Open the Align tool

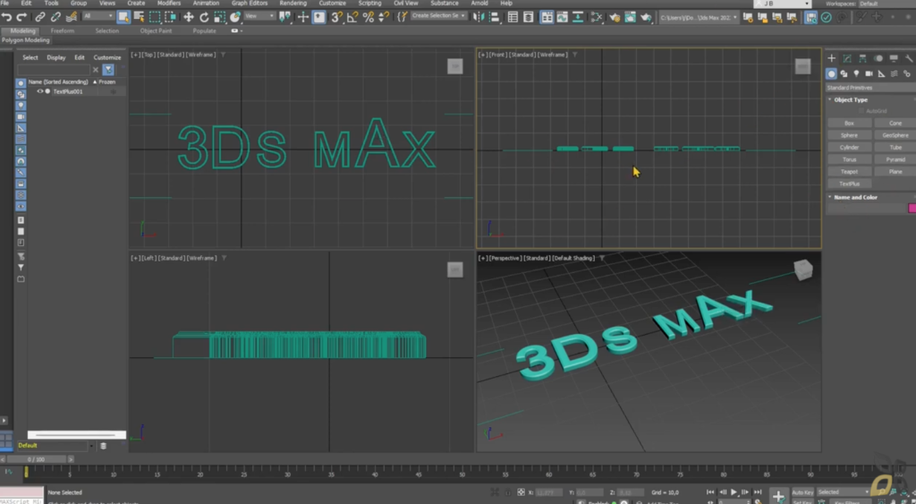pyautogui.click(x=494, y=17)
